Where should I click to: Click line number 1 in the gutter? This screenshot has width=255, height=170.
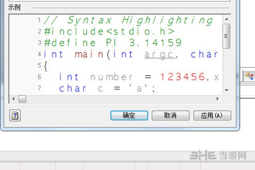click(x=39, y=20)
